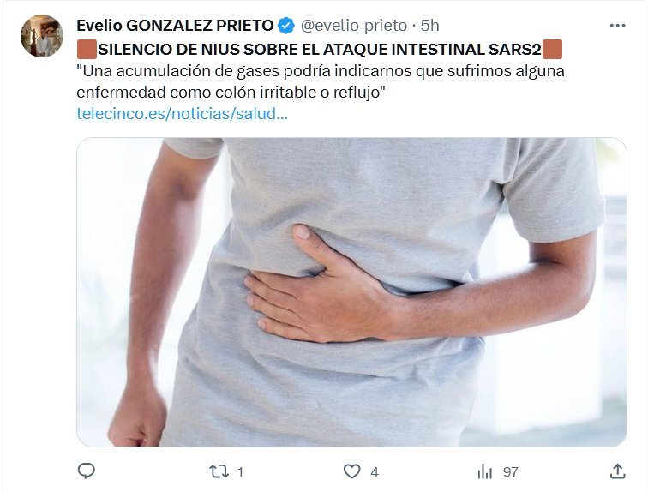Click the blue verified checkmark badge
Image resolution: width=648 pixels, height=492 pixels.
286,26
